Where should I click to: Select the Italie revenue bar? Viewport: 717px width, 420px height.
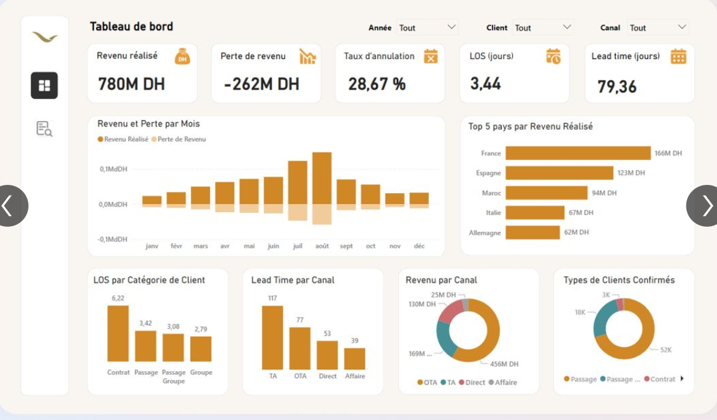tap(535, 213)
